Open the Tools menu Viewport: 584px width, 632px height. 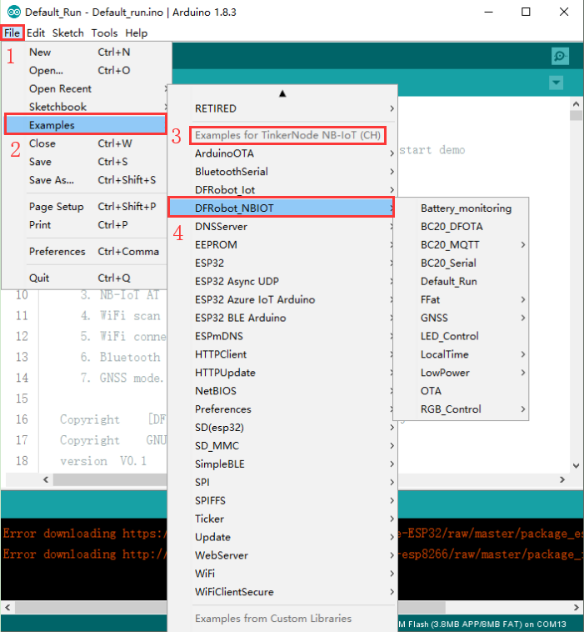click(104, 33)
